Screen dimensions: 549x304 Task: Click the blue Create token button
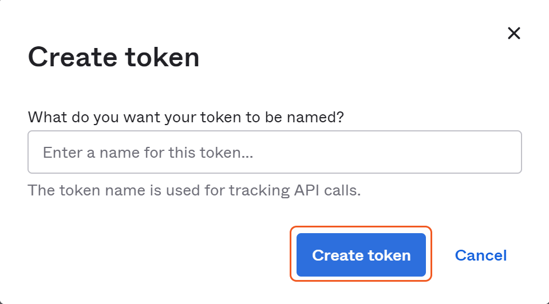tap(361, 255)
